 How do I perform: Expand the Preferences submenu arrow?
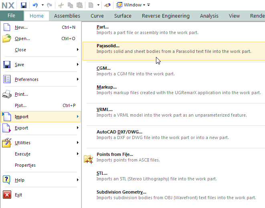coord(77,79)
